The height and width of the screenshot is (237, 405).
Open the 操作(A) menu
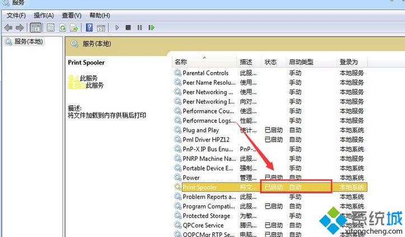tap(44, 16)
